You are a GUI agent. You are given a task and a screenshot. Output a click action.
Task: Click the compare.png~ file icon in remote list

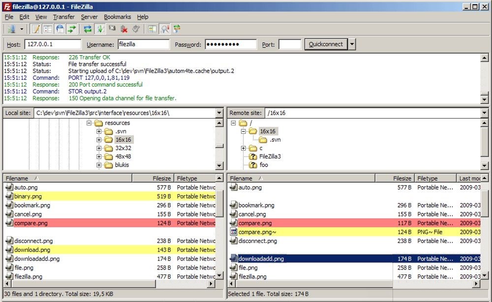(233, 232)
